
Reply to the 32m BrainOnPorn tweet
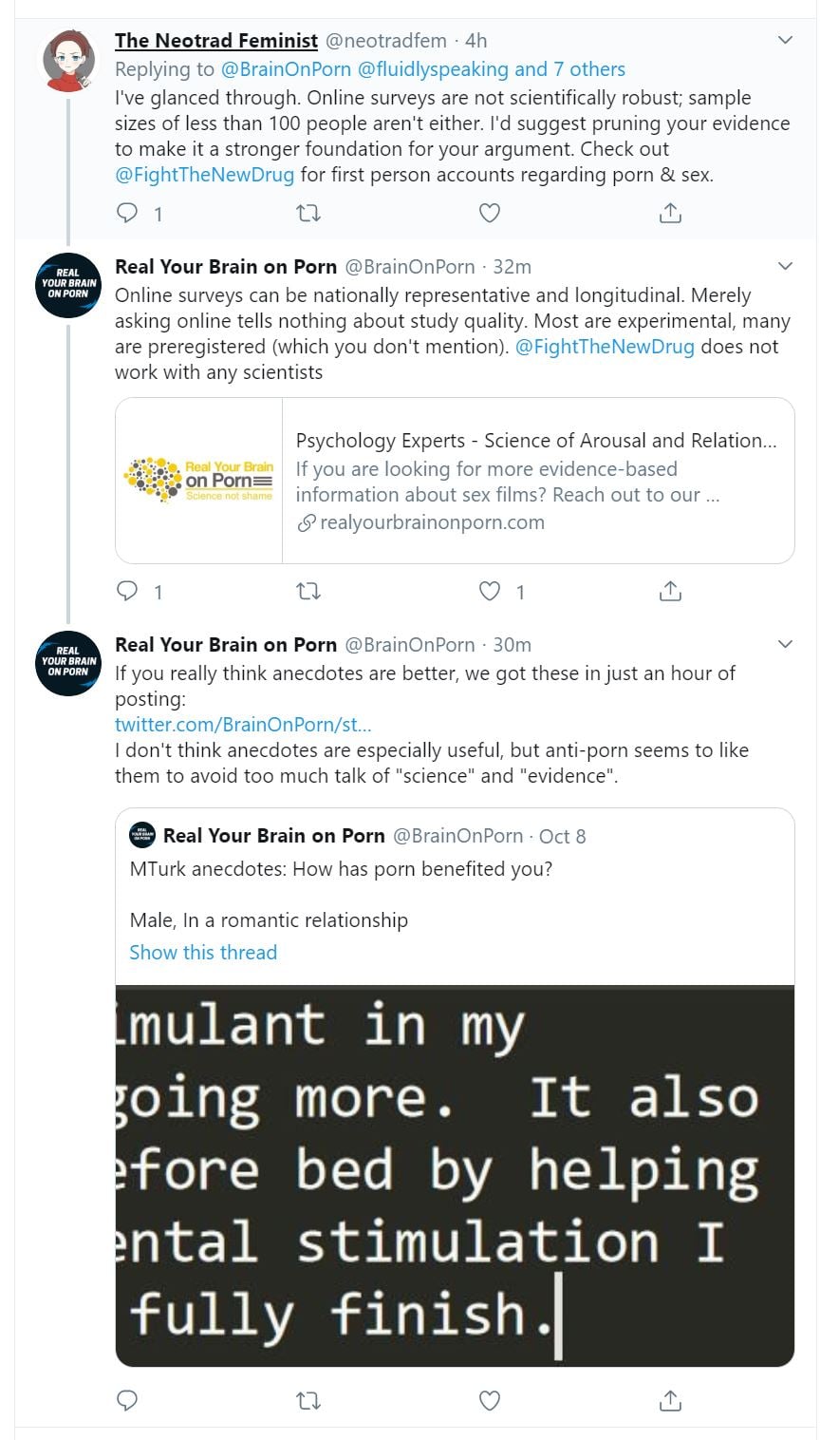pos(127,592)
